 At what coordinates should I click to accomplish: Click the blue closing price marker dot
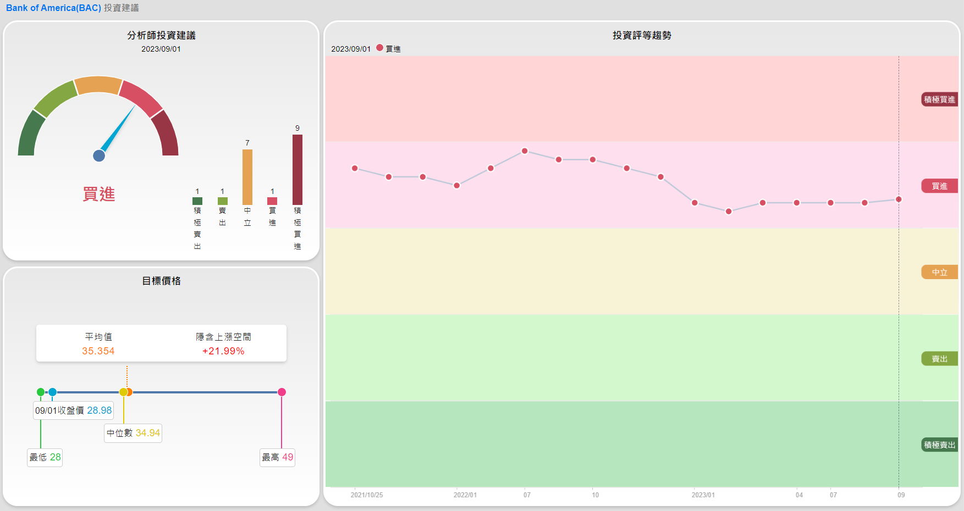[52, 392]
